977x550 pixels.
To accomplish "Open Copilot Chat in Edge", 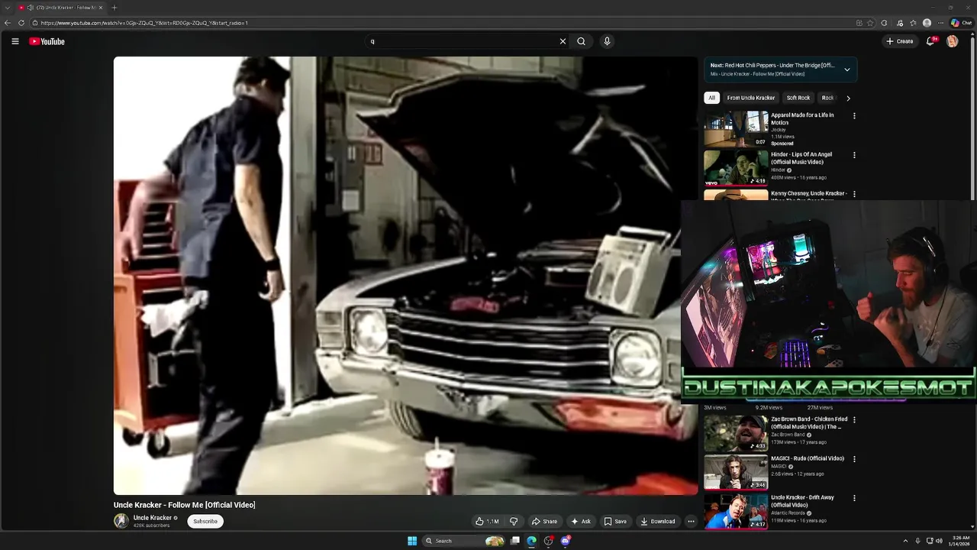I will pos(961,23).
